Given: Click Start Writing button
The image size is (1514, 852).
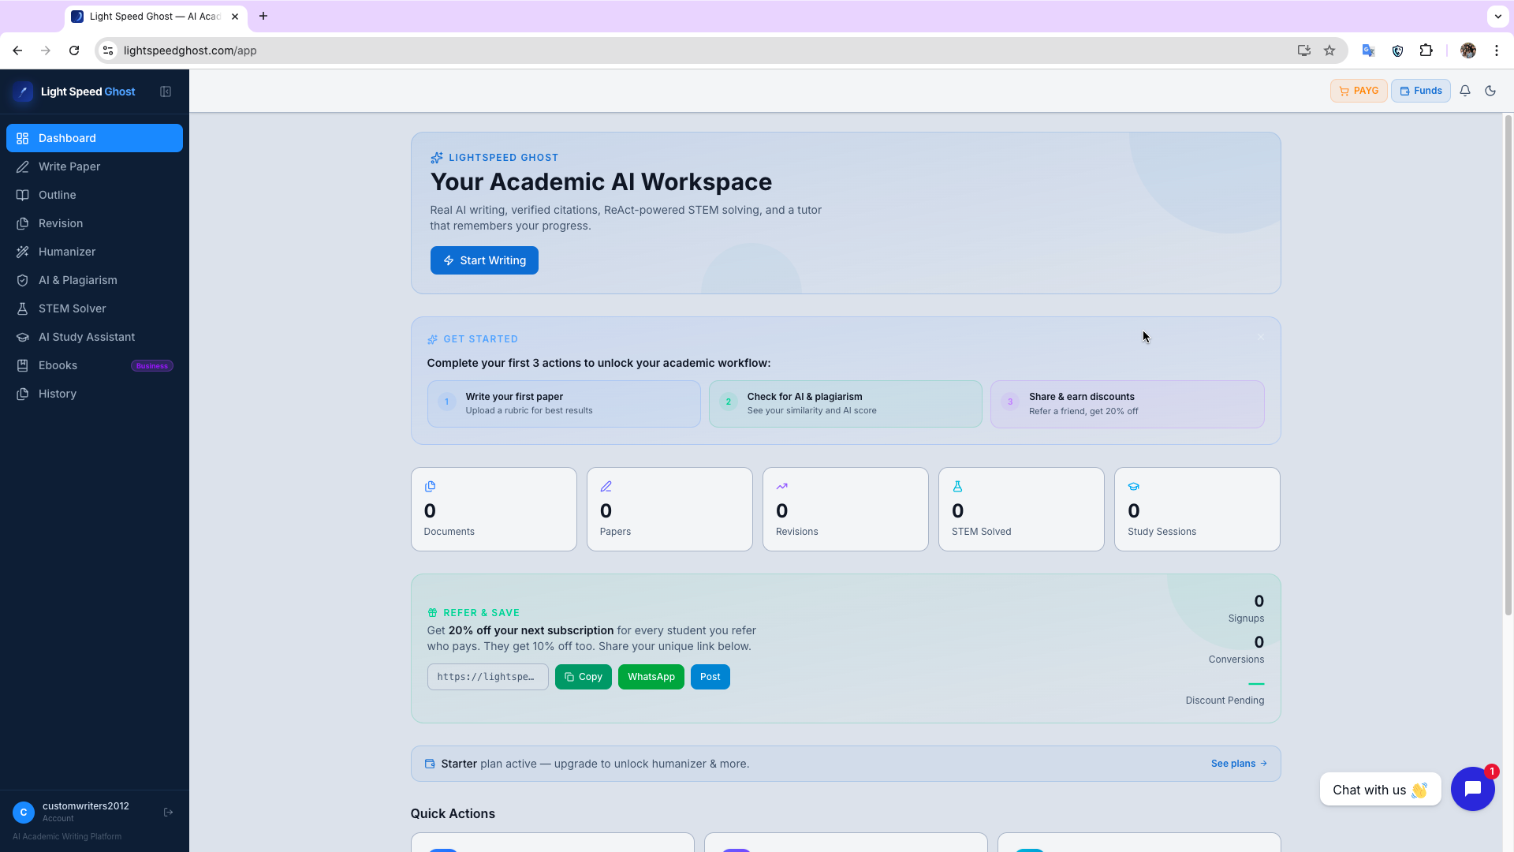Looking at the screenshot, I should pos(484,260).
